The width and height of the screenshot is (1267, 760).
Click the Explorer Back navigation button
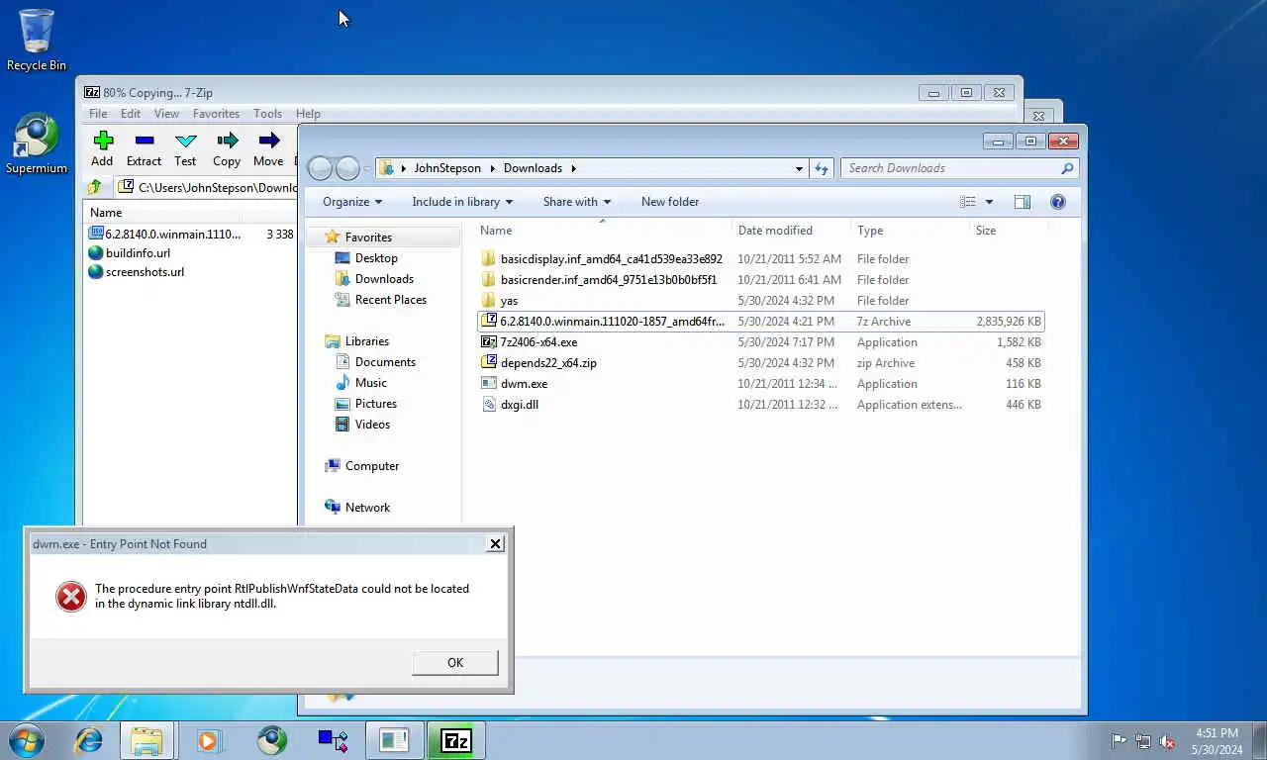(320, 168)
